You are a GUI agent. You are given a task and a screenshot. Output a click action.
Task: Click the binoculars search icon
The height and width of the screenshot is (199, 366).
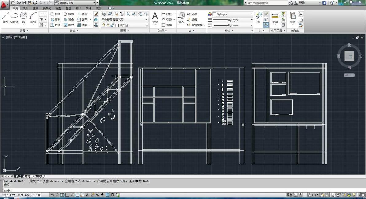coord(290,3)
